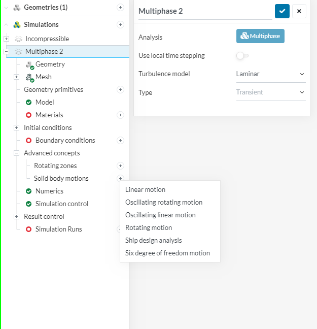Collapse the Advanced concepts section
This screenshot has width=317, height=329.
click(16, 153)
